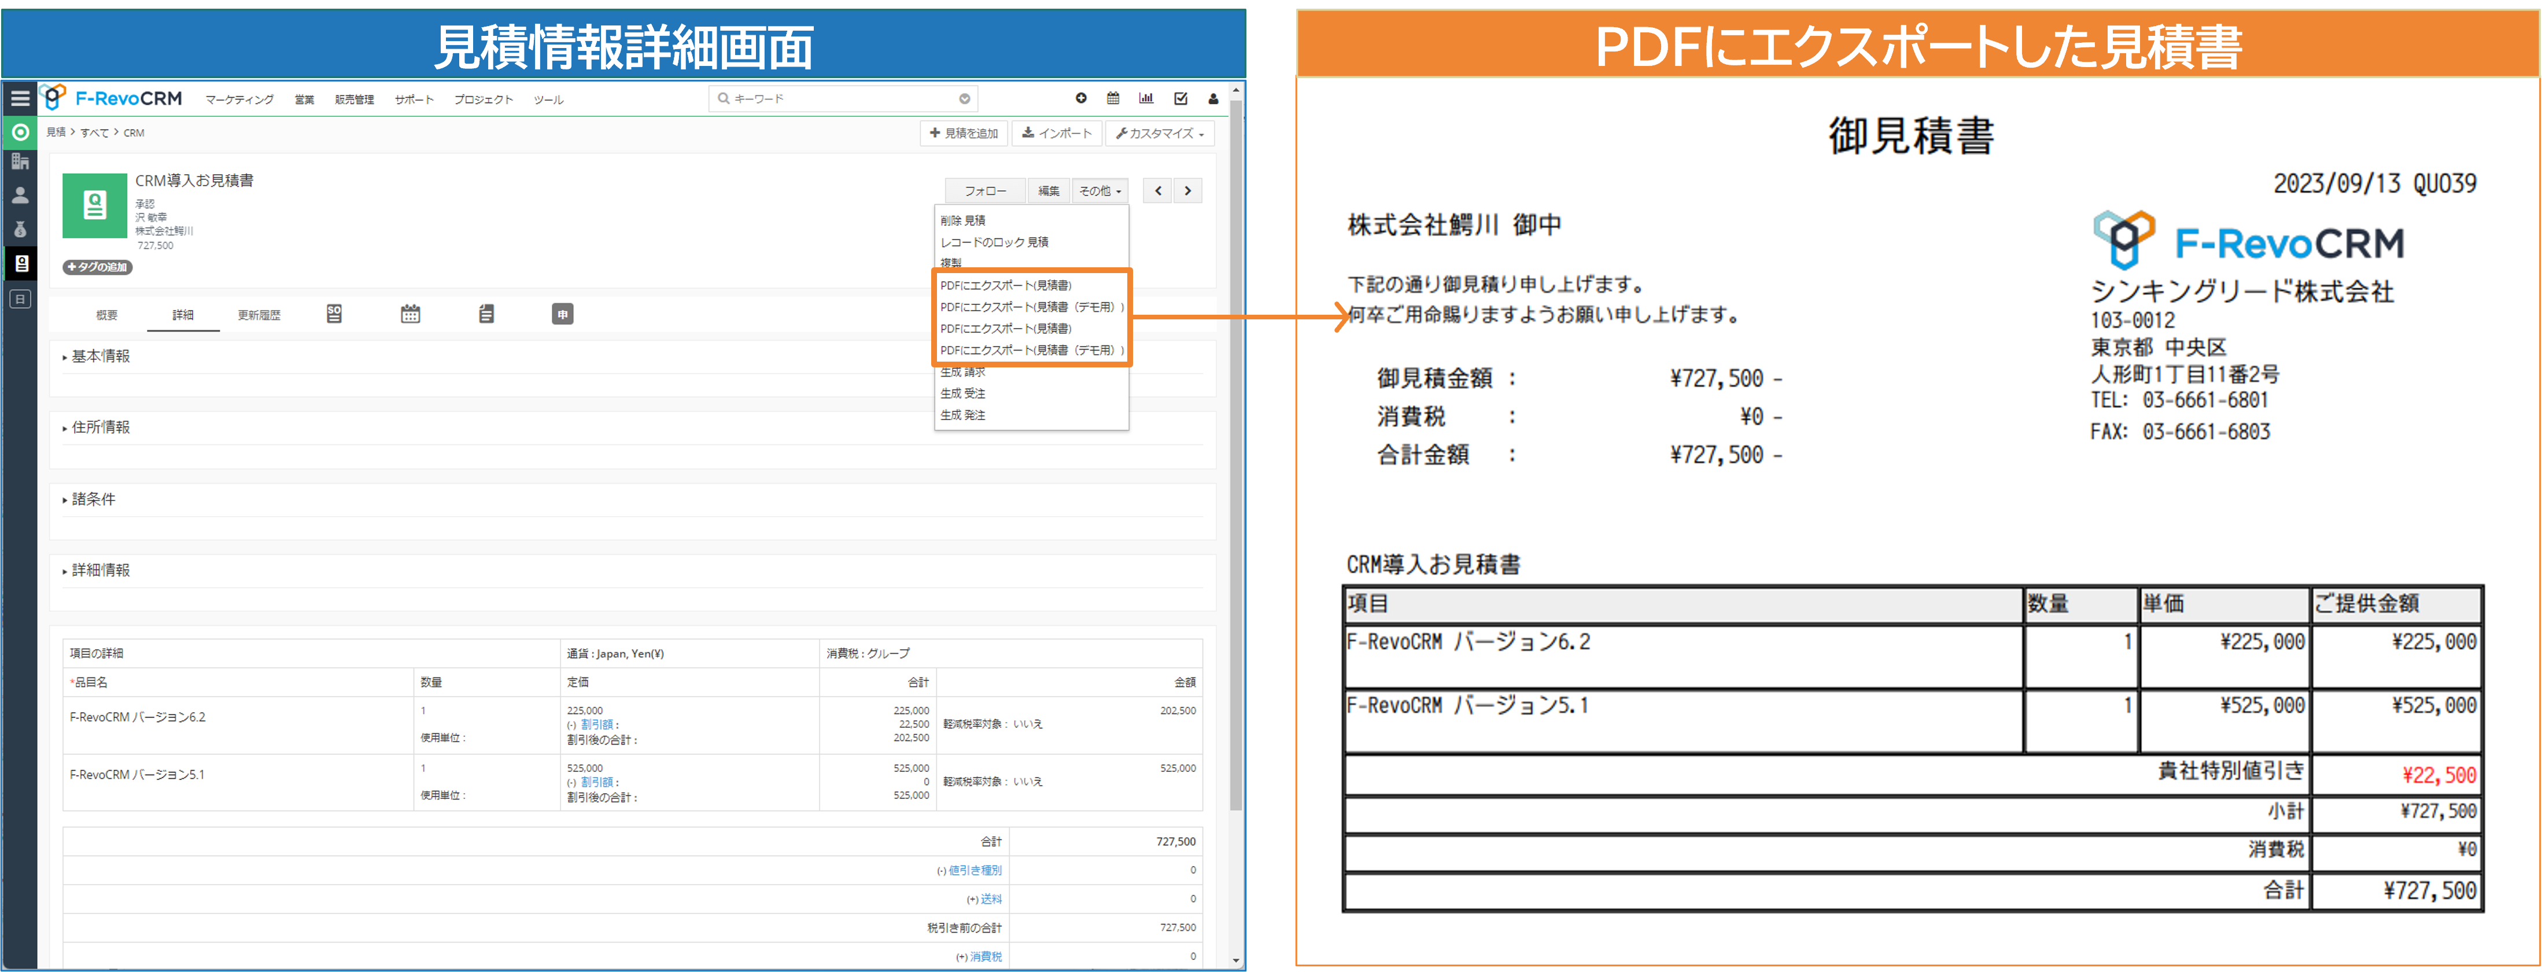Open the SO sales order related tab icon
Image resolution: width=2542 pixels, height=972 pixels.
tap(334, 314)
